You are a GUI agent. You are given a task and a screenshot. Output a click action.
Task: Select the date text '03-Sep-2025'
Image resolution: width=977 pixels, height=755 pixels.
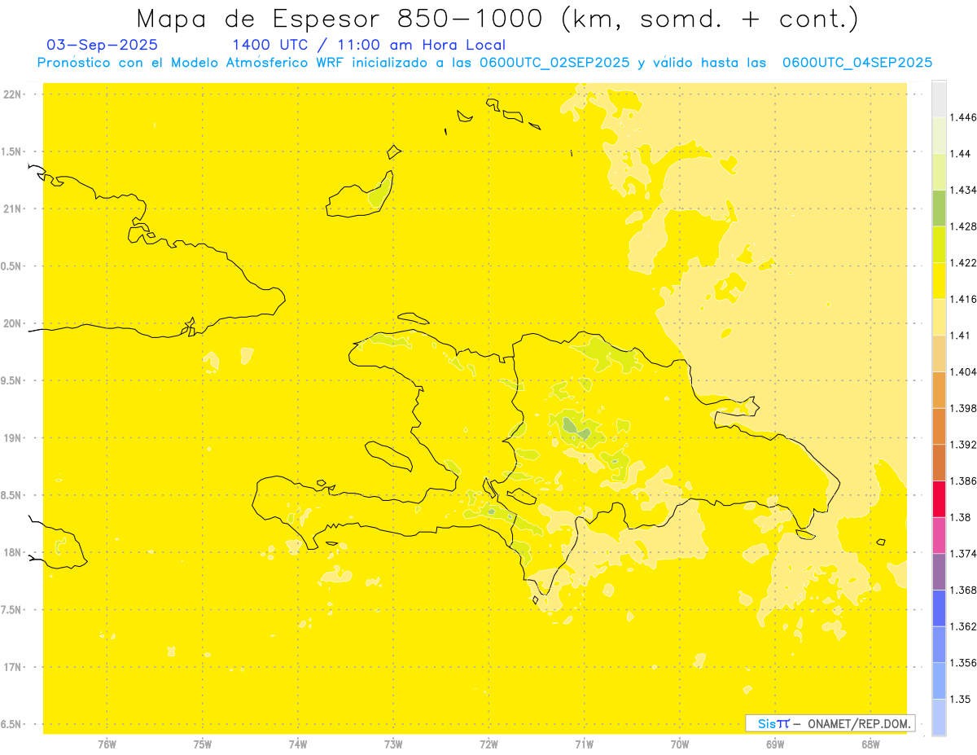(103, 45)
